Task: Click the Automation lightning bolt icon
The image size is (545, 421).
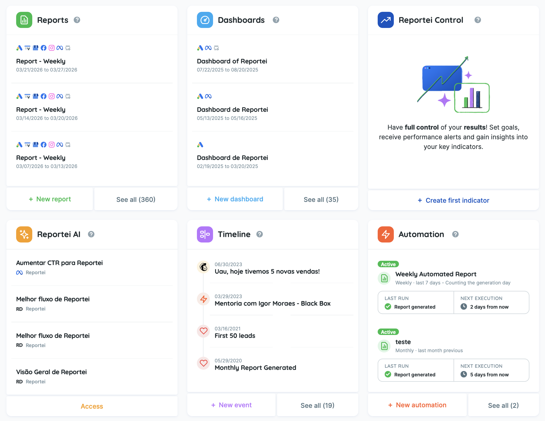Action: [x=385, y=234]
